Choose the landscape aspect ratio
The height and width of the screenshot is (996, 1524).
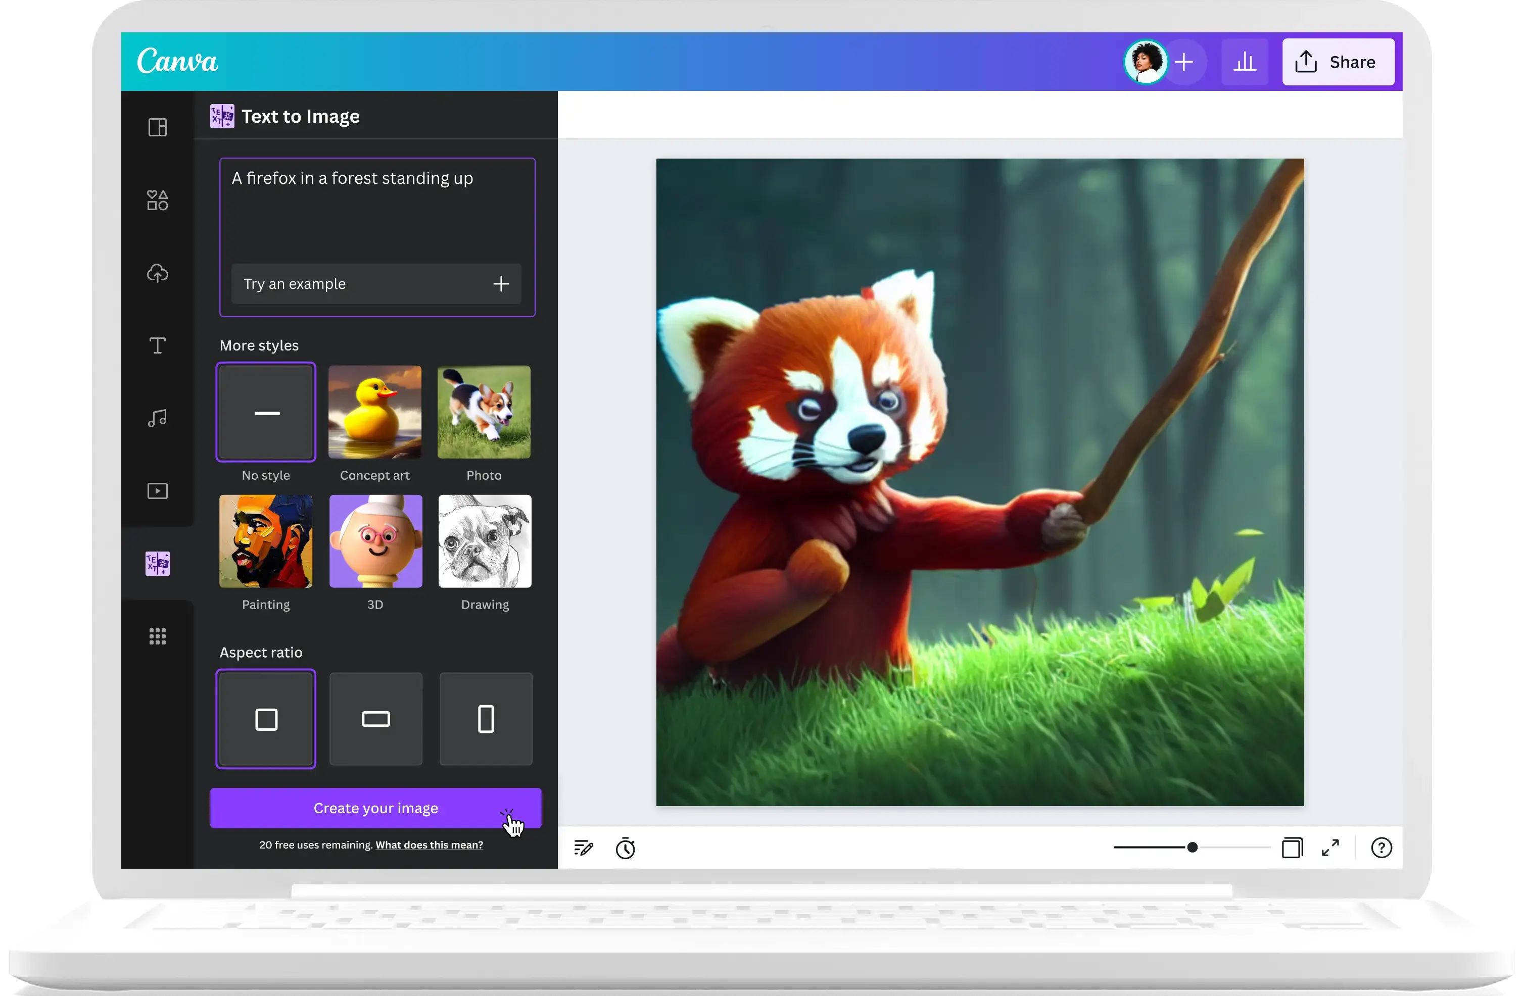[376, 719]
